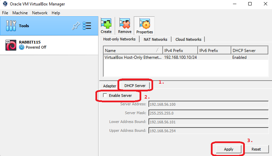Tick the Enable Server checkbox
Viewport: 272px width, 156px height.
pyautogui.click(x=105, y=95)
